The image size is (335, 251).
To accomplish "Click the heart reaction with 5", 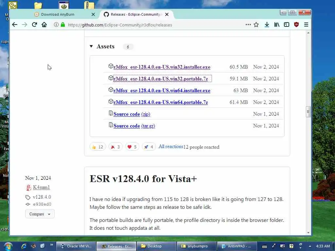I will [x=132, y=147].
